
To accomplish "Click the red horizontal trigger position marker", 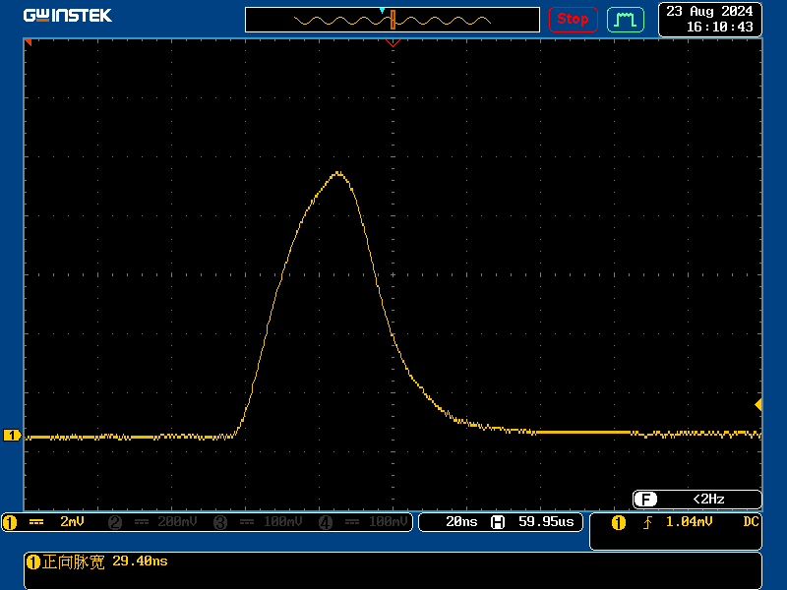I will pyautogui.click(x=393, y=43).
